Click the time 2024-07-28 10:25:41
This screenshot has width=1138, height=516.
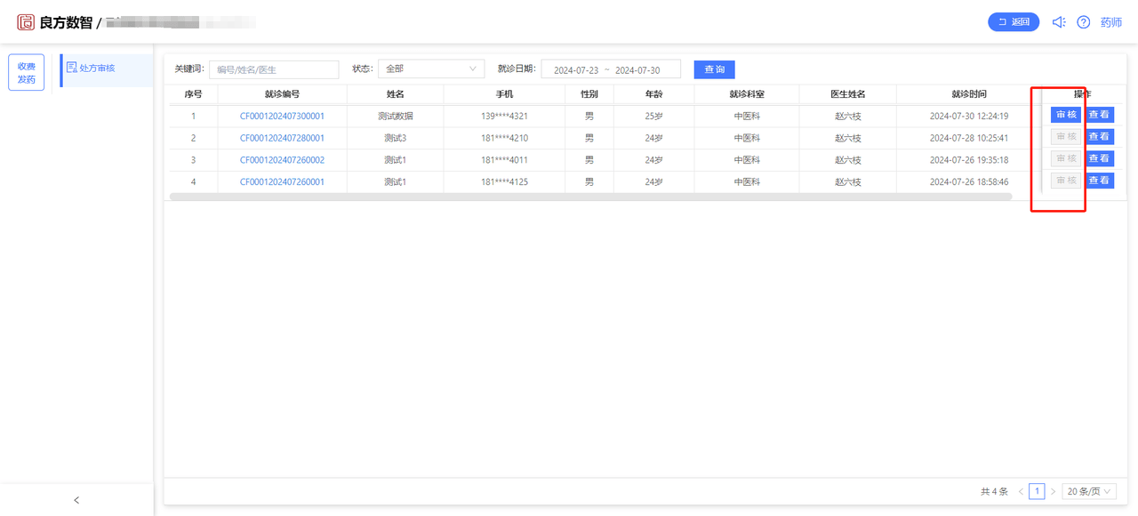tap(969, 138)
